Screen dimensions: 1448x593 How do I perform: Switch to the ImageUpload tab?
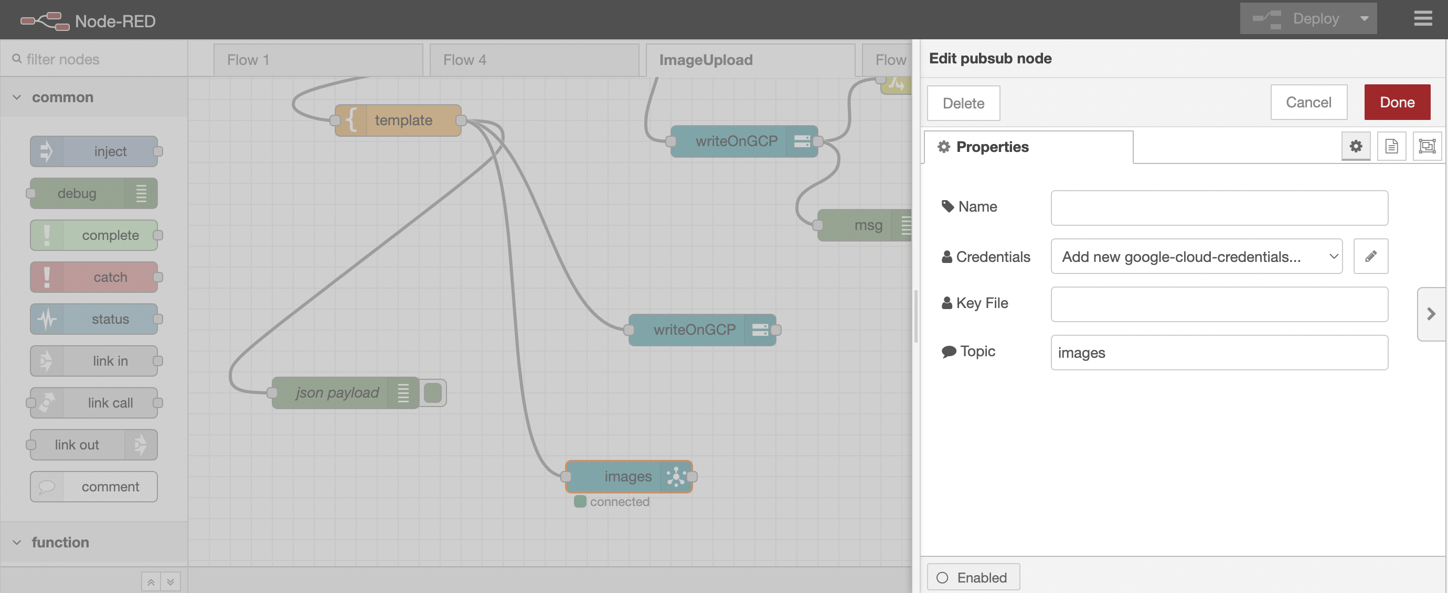tap(750, 60)
